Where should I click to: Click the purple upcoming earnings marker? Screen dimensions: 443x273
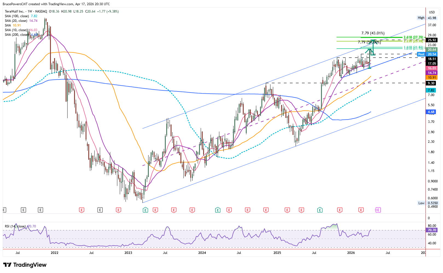click(x=378, y=210)
